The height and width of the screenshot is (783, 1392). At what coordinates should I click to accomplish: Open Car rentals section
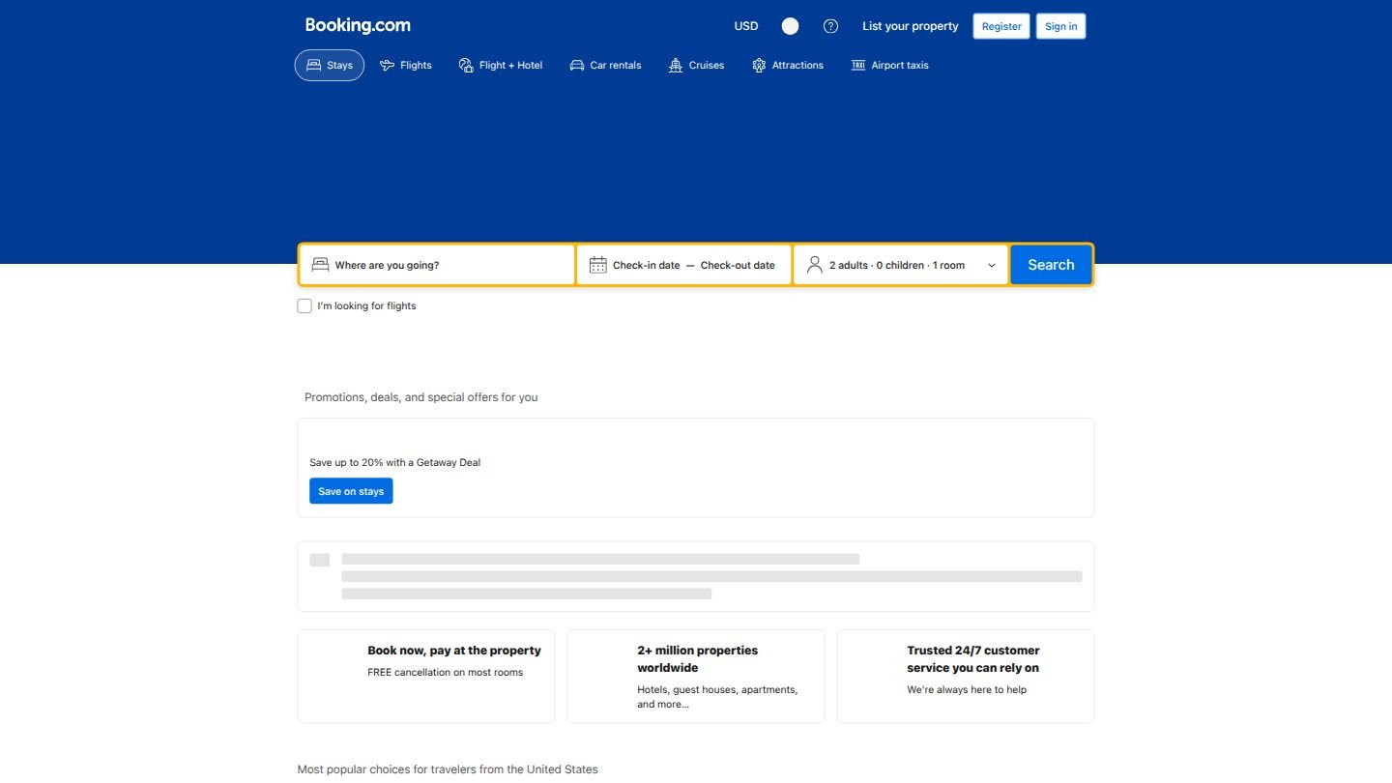605,65
